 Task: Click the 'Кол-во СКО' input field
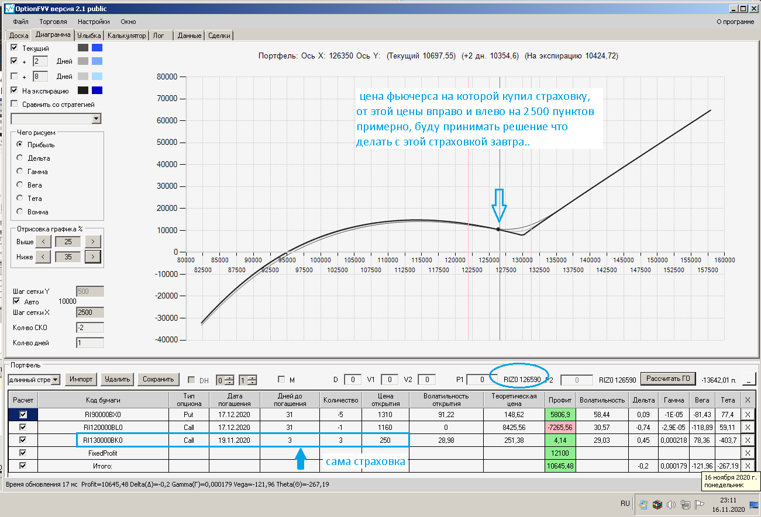click(90, 328)
